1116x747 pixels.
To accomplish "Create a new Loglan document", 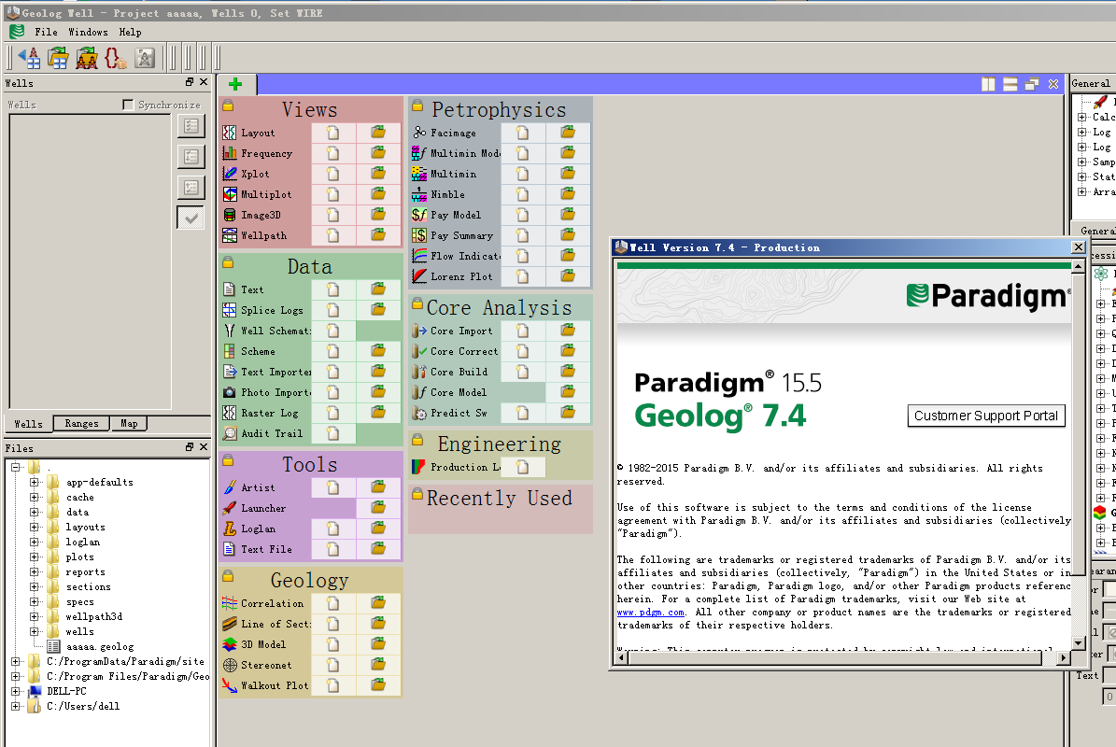I will (333, 529).
